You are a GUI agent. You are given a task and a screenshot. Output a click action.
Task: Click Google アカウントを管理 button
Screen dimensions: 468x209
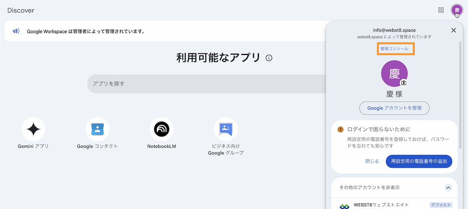[394, 108]
